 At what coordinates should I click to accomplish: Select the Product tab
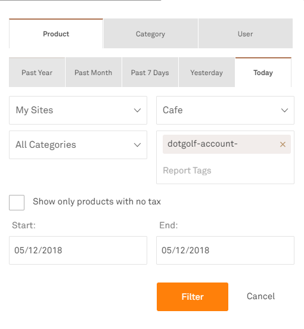click(x=56, y=33)
